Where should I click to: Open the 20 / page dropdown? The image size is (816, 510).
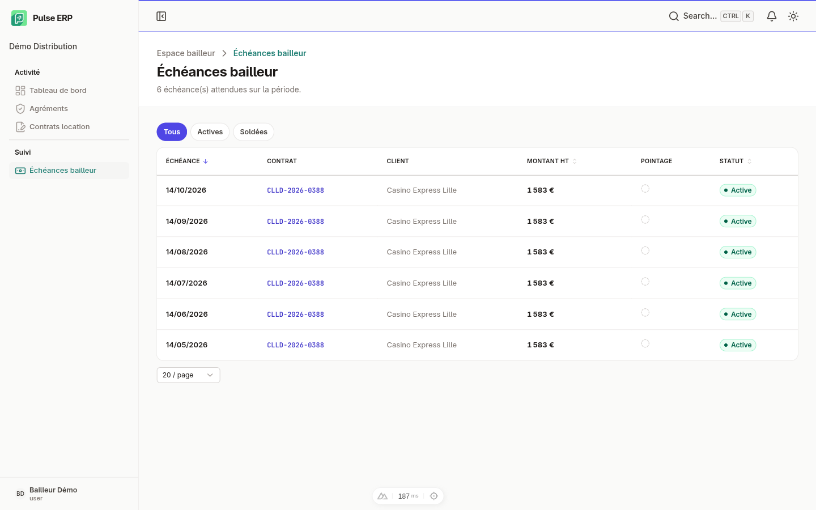pyautogui.click(x=188, y=375)
